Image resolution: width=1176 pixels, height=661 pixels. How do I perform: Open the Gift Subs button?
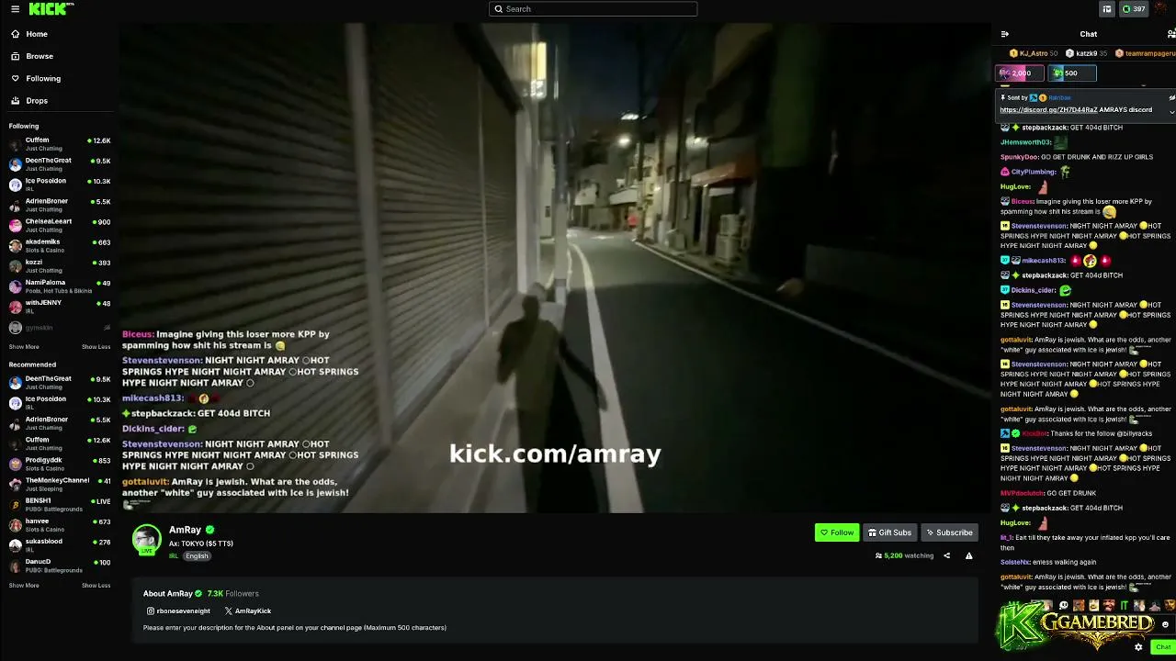tap(889, 532)
